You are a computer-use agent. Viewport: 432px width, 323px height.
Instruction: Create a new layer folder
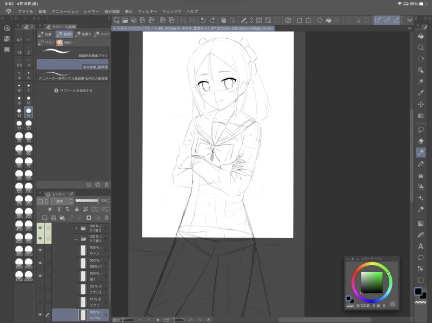click(x=62, y=218)
